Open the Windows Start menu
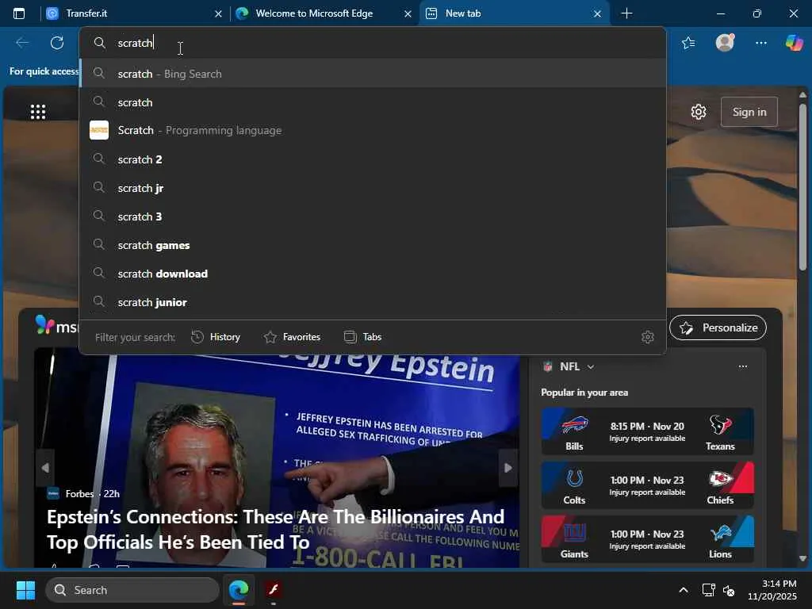The width and height of the screenshot is (812, 609). point(25,590)
